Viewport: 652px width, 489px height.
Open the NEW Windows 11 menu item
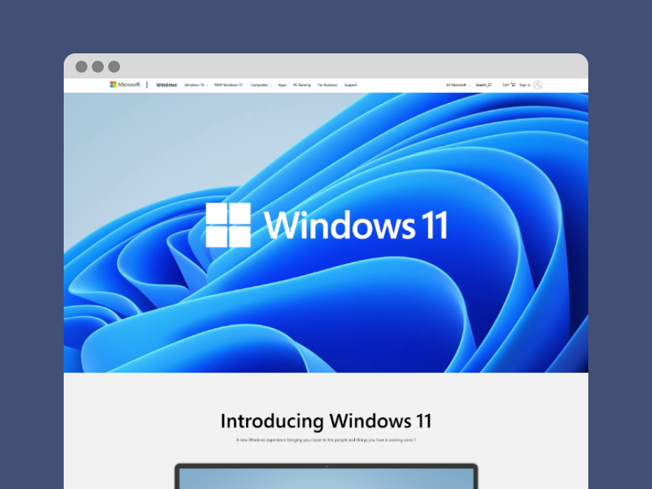click(228, 84)
